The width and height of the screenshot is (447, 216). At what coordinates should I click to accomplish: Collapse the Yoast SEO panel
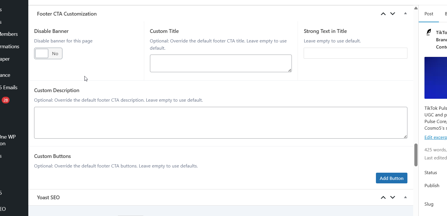[405, 197]
